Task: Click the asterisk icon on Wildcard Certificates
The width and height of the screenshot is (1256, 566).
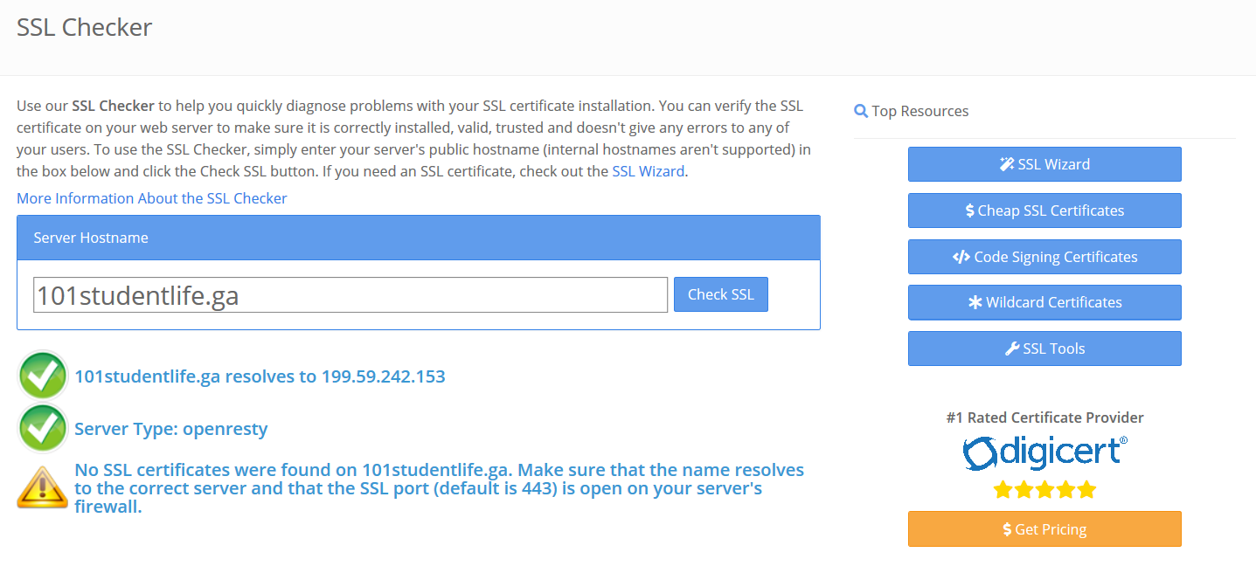Action: click(975, 302)
